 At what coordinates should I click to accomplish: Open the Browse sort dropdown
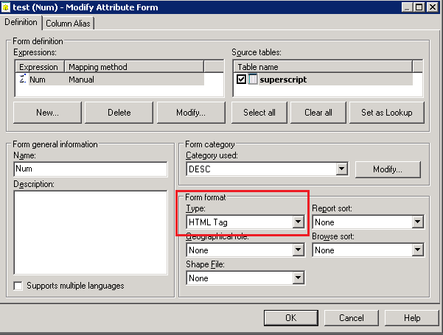pyautogui.click(x=418, y=250)
